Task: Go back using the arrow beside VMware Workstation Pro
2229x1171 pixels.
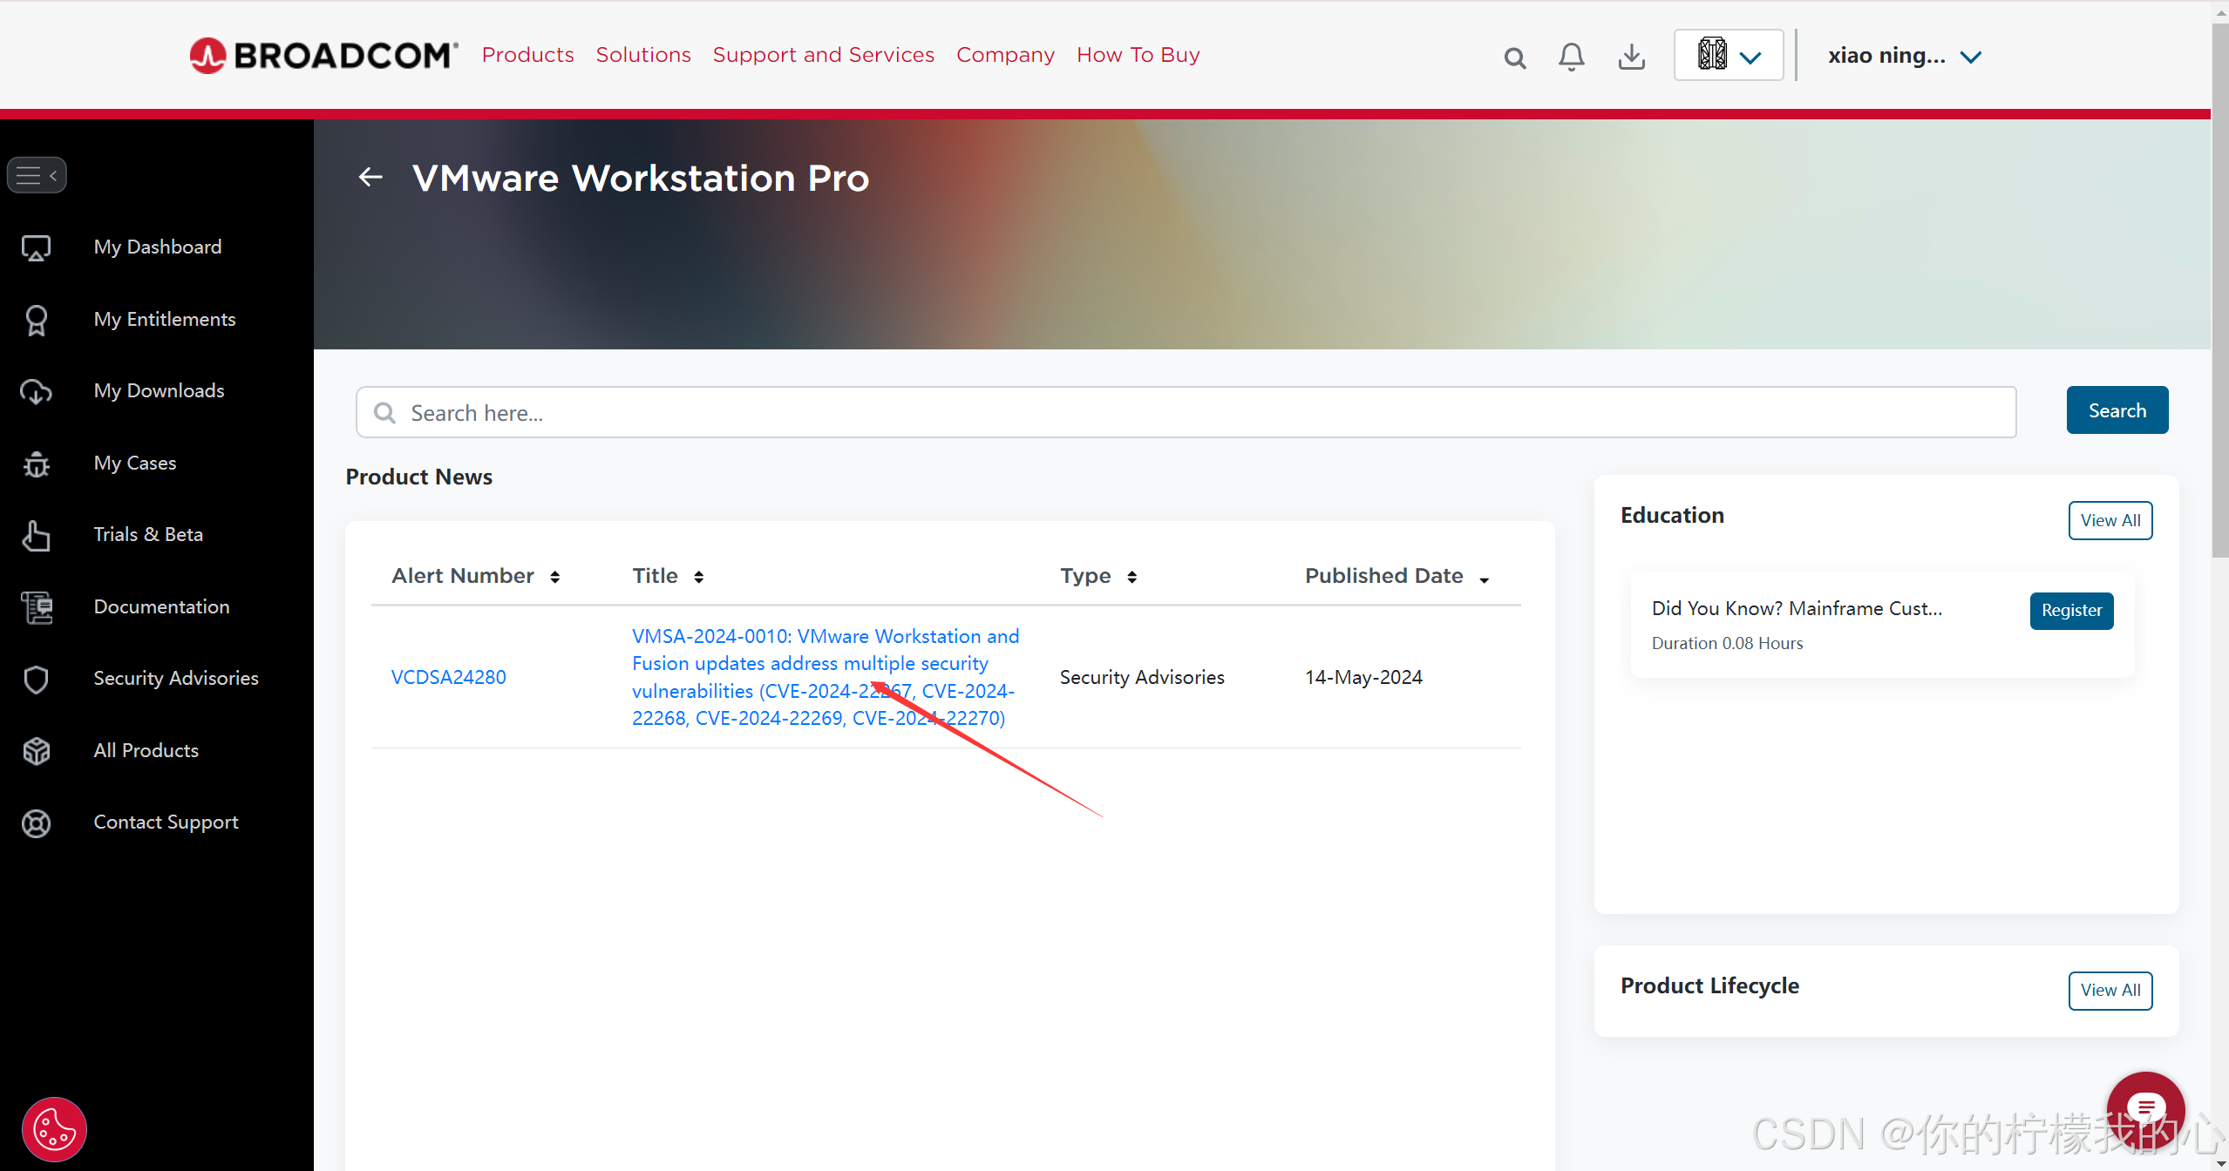Action: coord(370,177)
